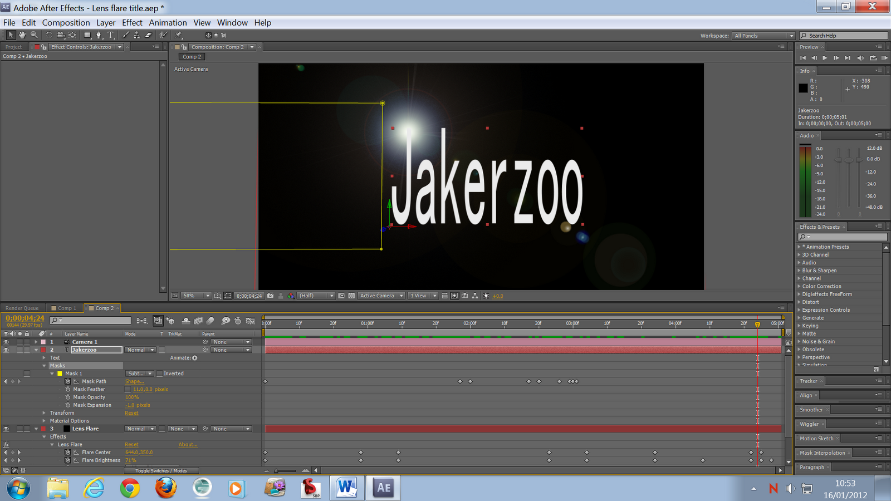Image resolution: width=891 pixels, height=501 pixels.
Task: Hide the Jakerzoo text layer
Action: tap(6, 350)
